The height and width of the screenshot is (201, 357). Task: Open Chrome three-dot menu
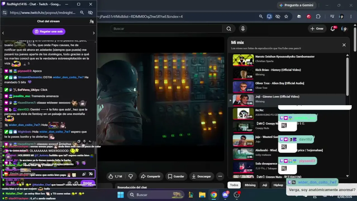click(x=351, y=16)
